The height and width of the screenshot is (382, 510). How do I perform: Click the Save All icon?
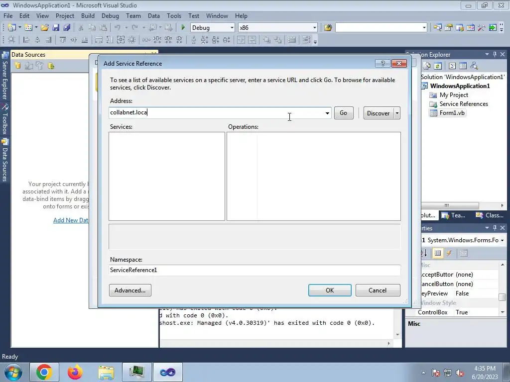(x=67, y=28)
